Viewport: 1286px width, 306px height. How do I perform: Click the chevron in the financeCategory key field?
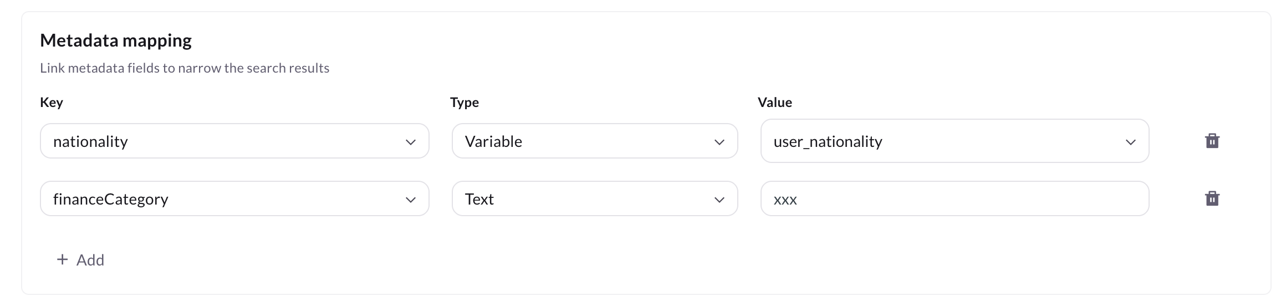[x=410, y=200]
